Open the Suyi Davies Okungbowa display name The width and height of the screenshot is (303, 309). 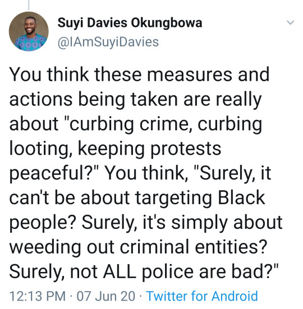coord(130,23)
